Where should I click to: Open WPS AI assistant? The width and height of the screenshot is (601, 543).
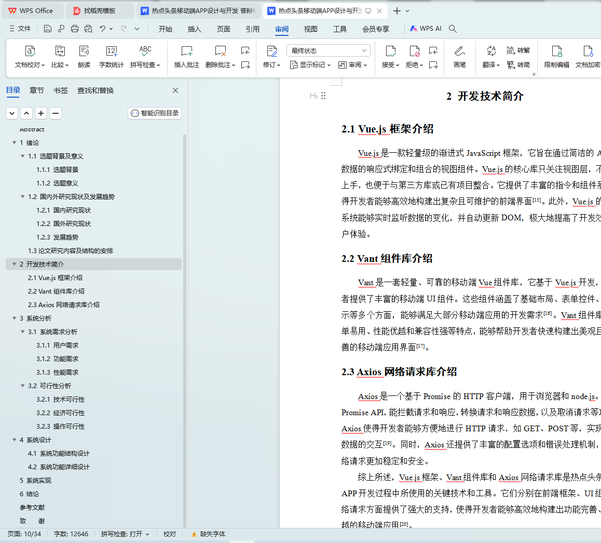click(426, 29)
